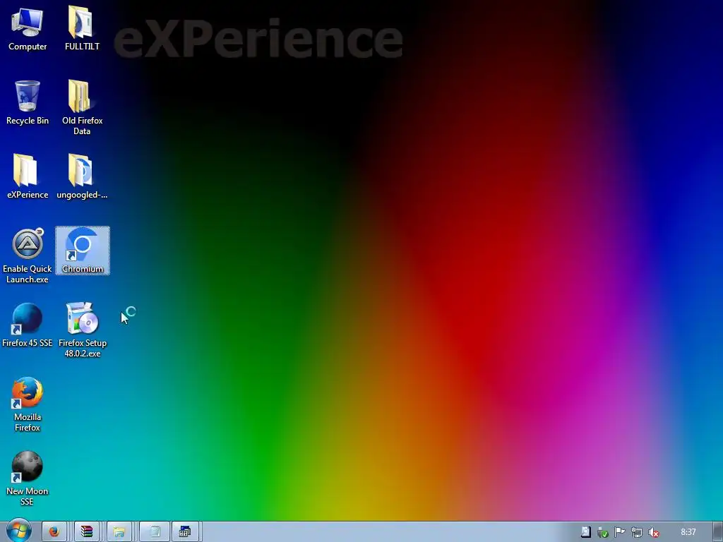Select the eXPerience folder on the desktop
The image size is (723, 542).
click(x=28, y=177)
